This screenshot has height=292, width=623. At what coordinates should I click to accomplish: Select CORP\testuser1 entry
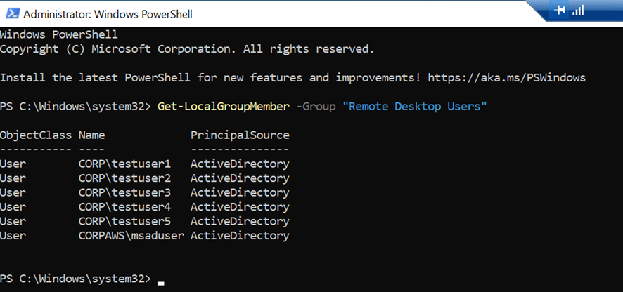124,164
